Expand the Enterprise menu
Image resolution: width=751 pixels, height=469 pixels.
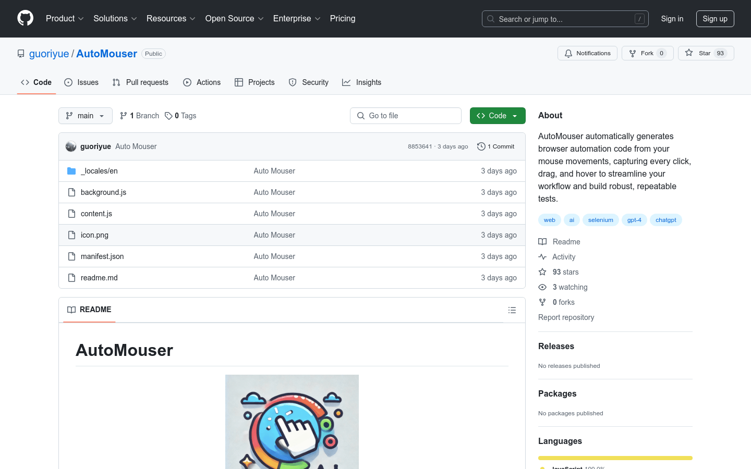coord(297,18)
